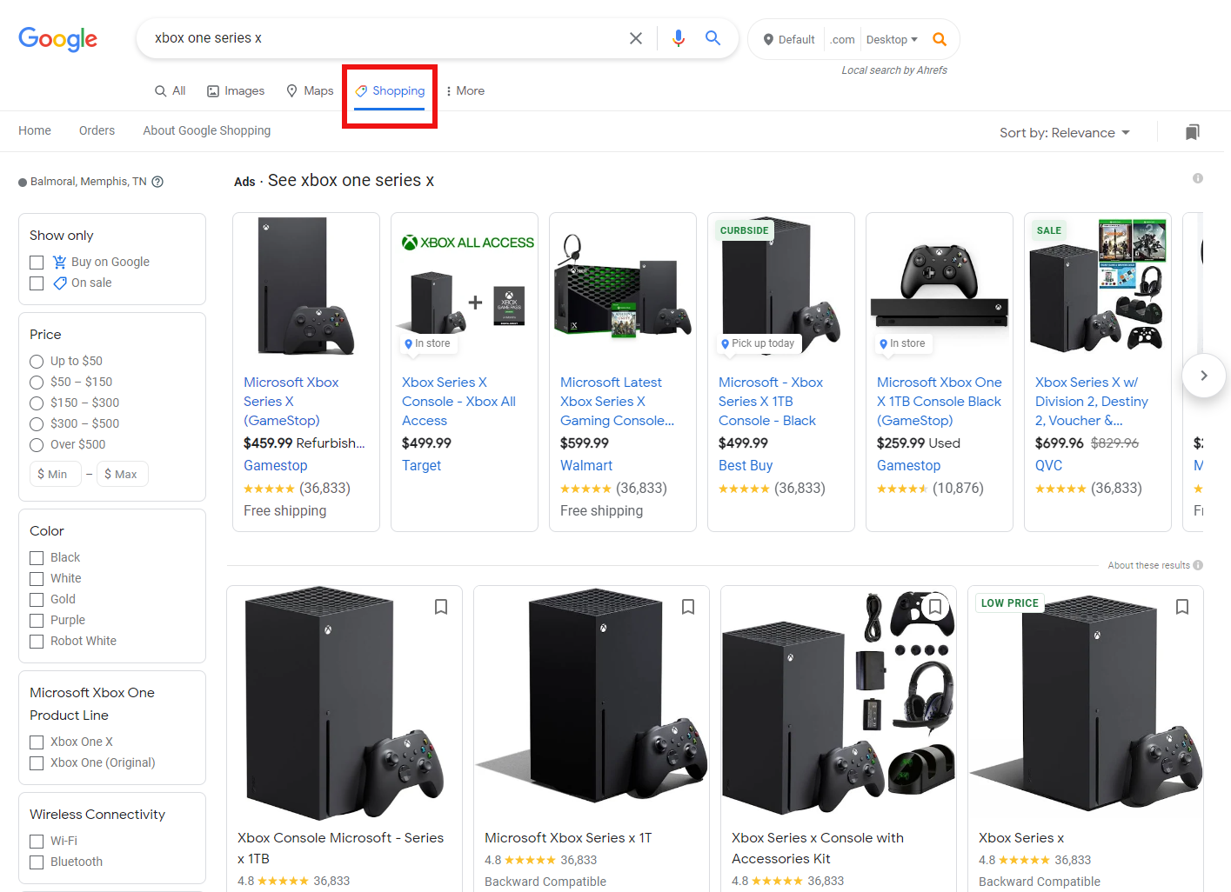
Task: Bookmark the Microsoft Xbox Series x 1T product
Action: coord(688,607)
